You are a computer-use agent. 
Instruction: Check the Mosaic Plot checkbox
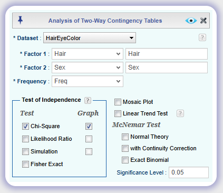118,102
